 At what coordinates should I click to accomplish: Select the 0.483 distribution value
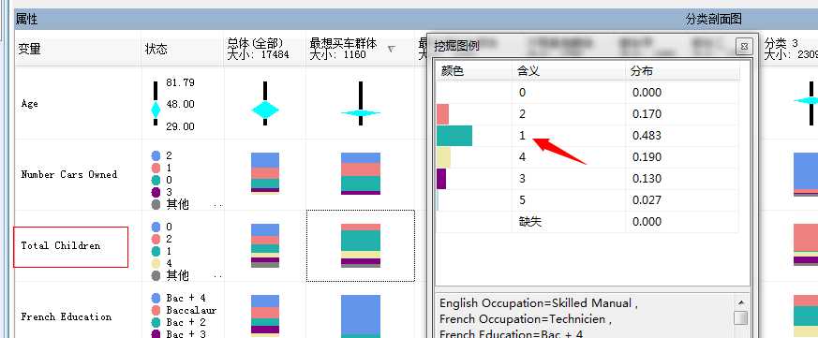tap(647, 136)
